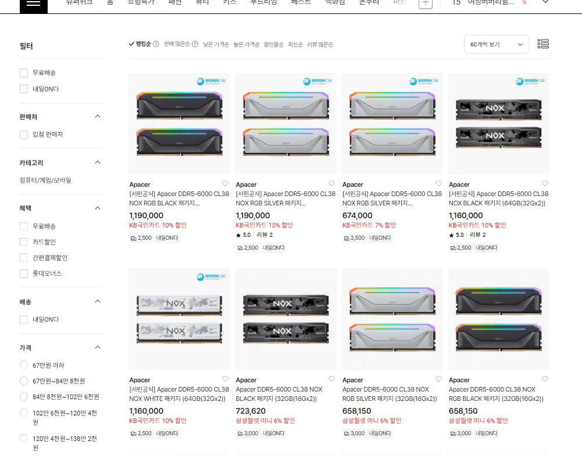Enable the 카드할인 benefit checkbox
582x455 pixels.
[x=23, y=242]
